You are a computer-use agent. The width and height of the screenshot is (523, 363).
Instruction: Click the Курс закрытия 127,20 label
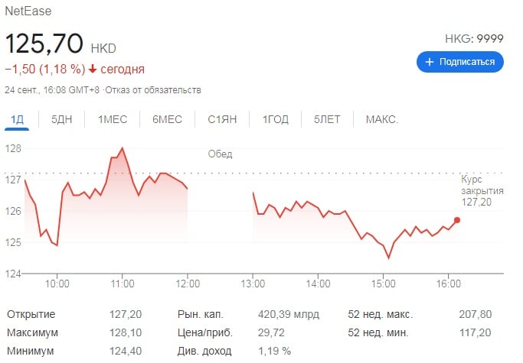point(482,190)
